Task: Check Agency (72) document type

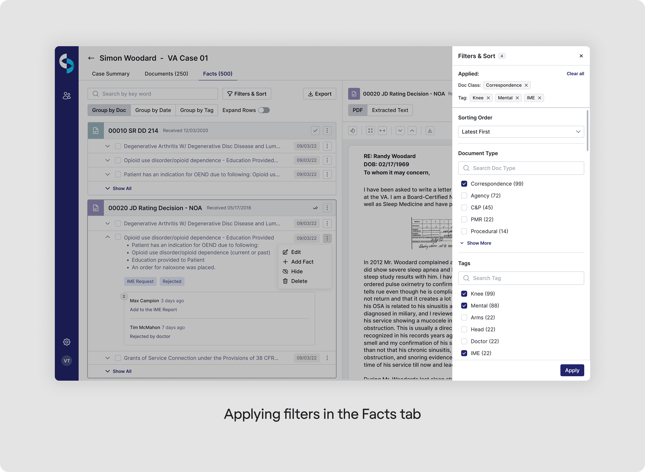Action: pyautogui.click(x=464, y=196)
